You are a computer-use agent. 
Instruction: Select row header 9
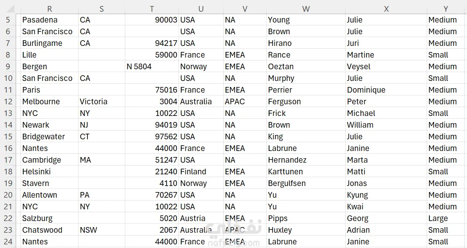pos(8,66)
